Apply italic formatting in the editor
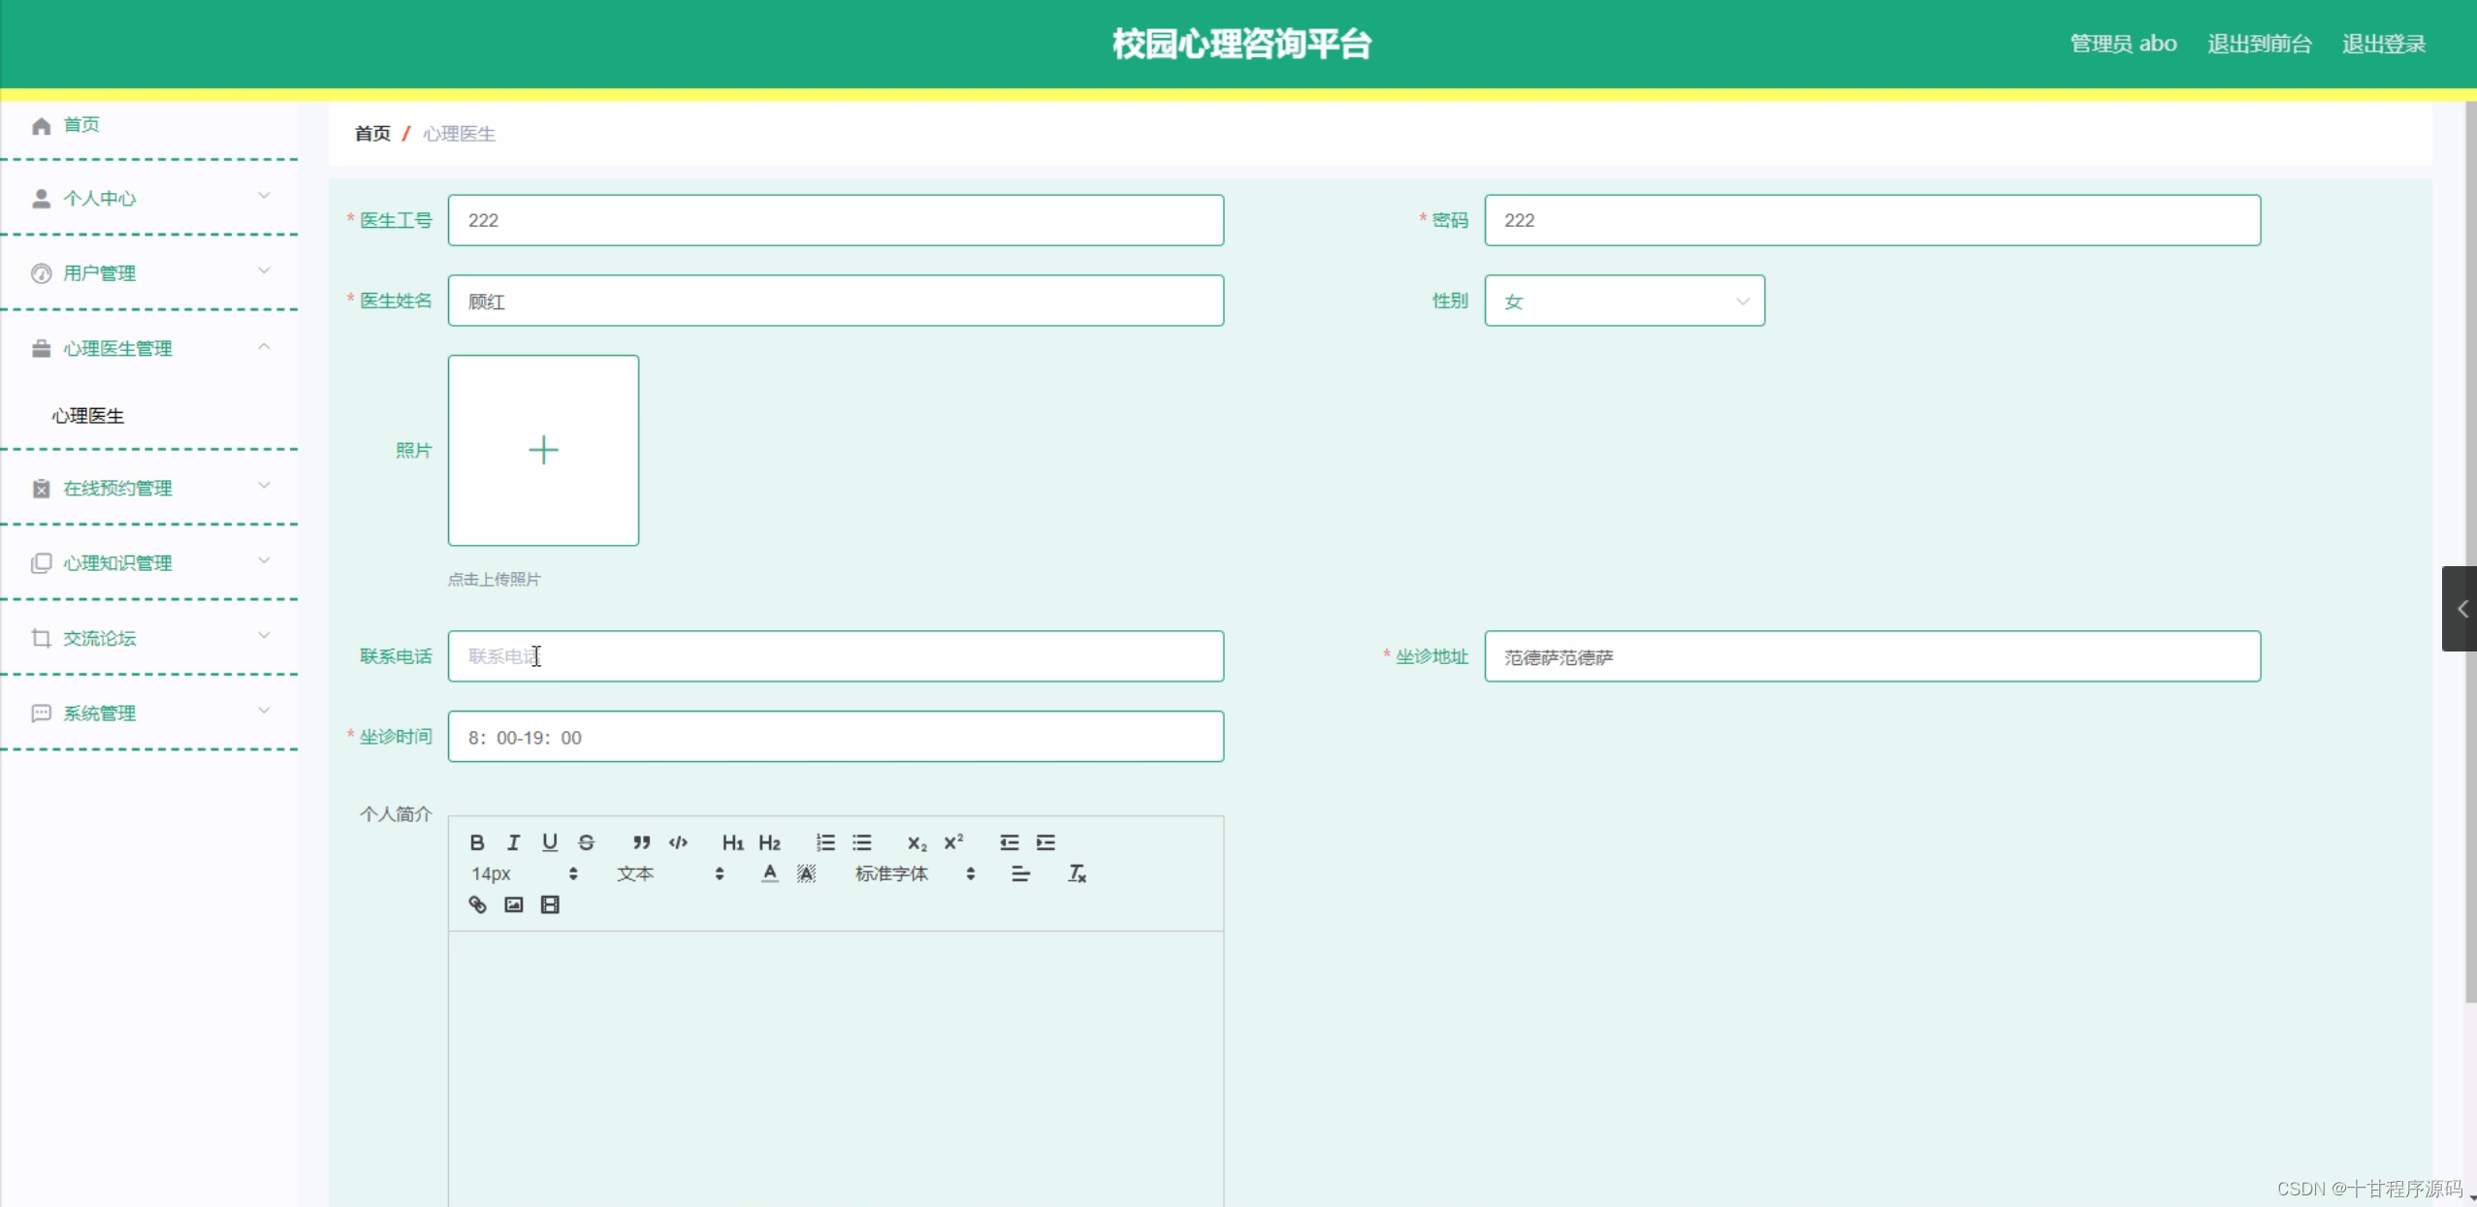The image size is (2477, 1207). (x=514, y=842)
